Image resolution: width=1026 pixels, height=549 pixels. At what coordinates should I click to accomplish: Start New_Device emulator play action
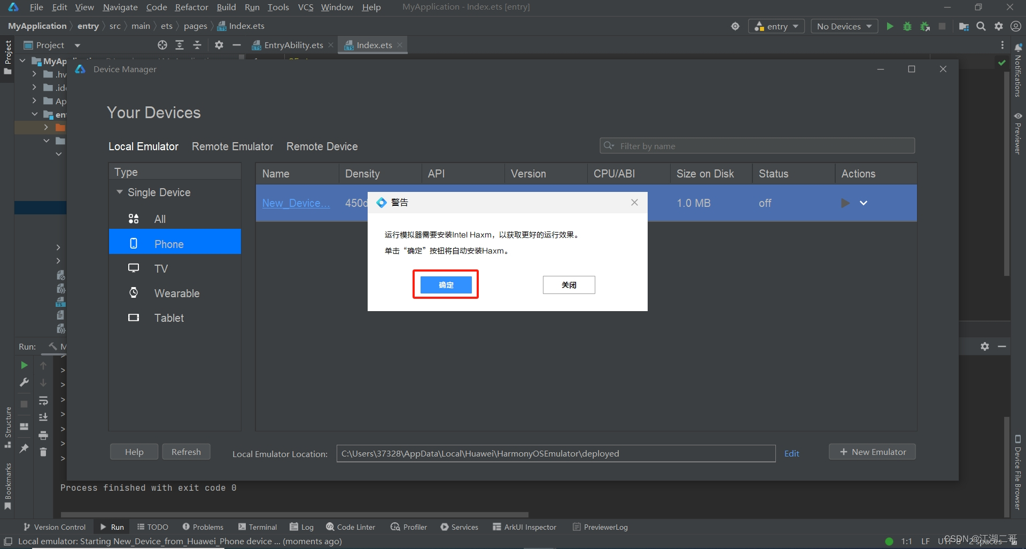point(845,203)
